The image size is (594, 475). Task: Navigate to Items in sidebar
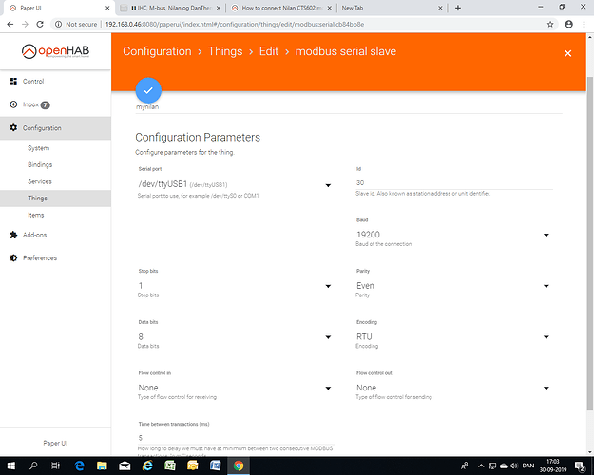coord(35,215)
